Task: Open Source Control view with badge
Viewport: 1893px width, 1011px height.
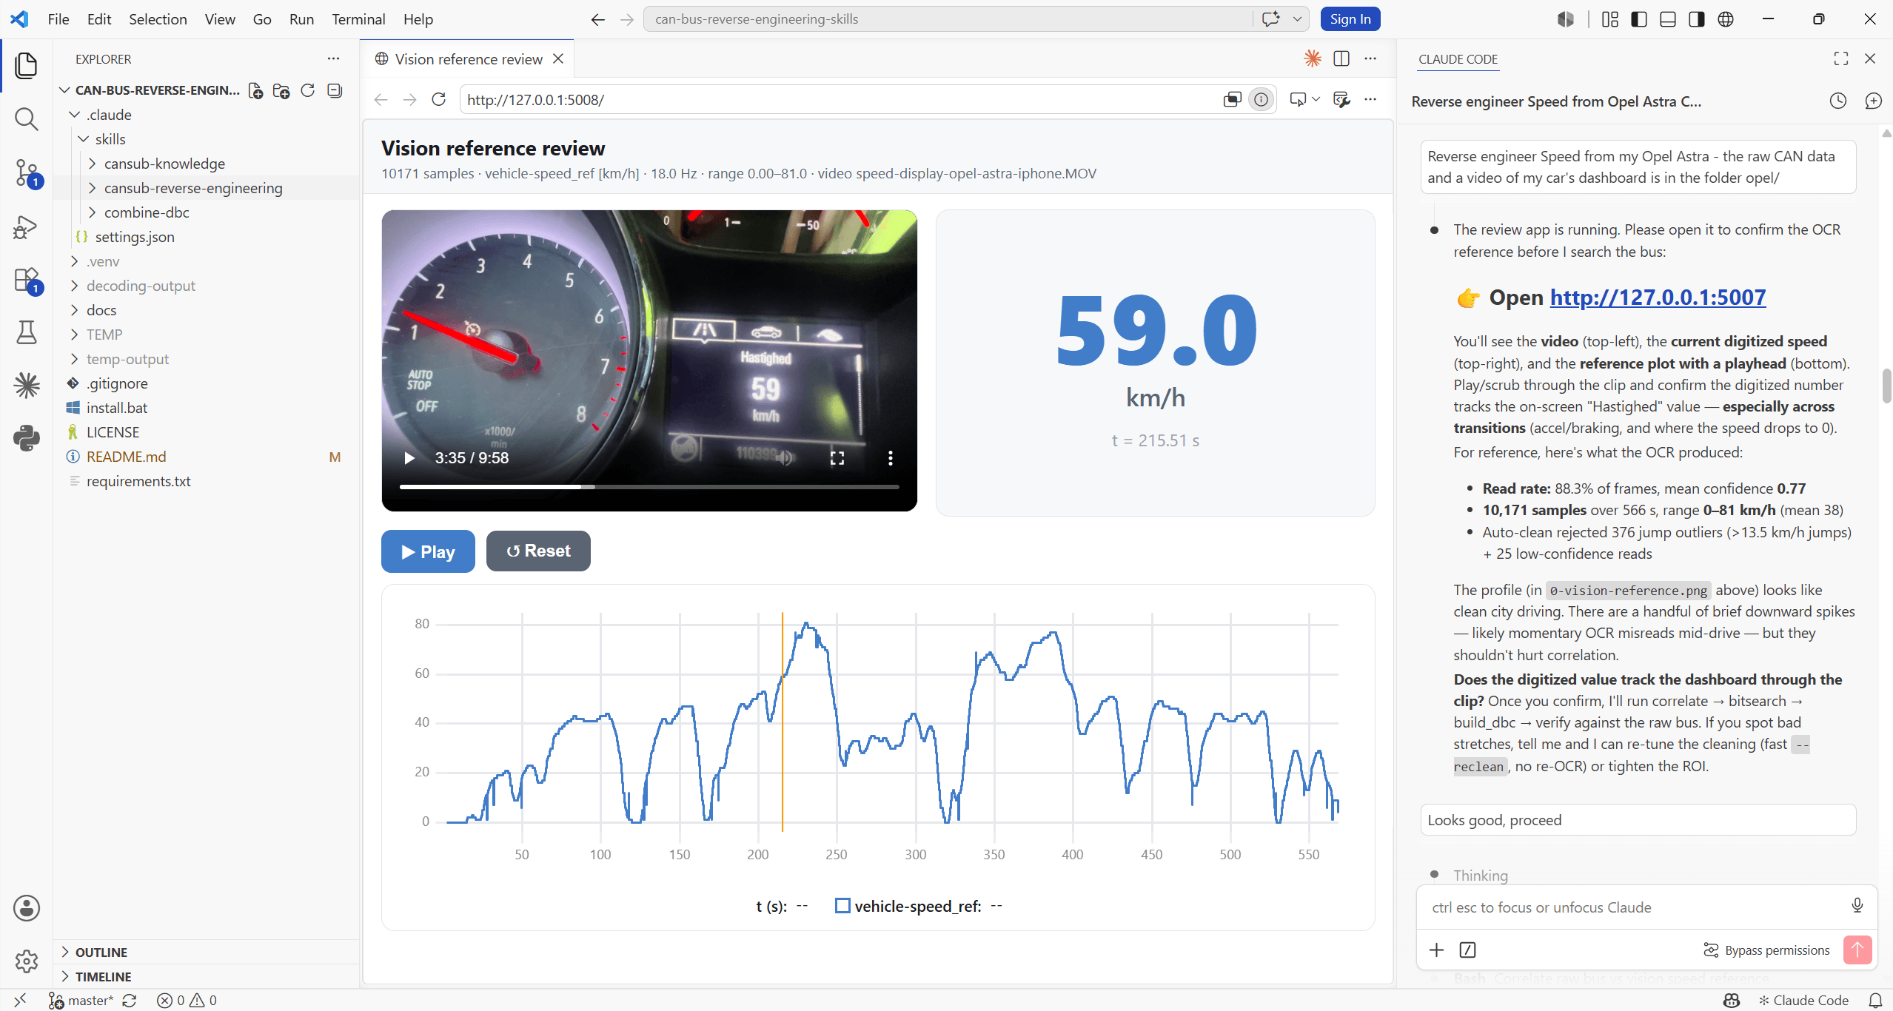Action: point(27,172)
